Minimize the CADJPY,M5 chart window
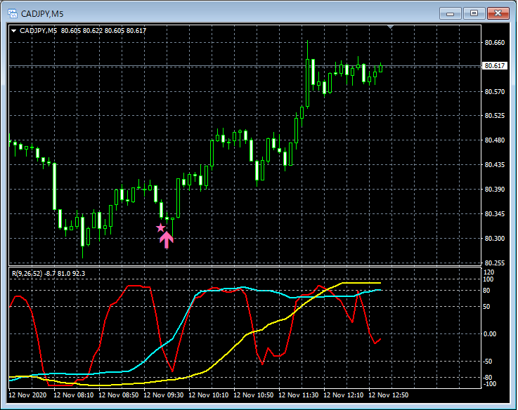This screenshot has height=410, width=518. point(451,13)
